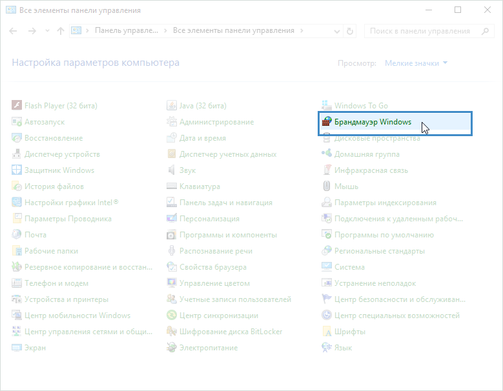
Task: Open the Система link
Action: click(x=349, y=267)
